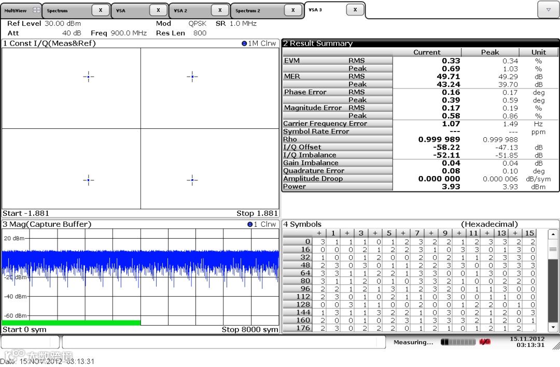Click the green capture buffer range bar
The width and height of the screenshot is (560, 367).
click(72, 323)
